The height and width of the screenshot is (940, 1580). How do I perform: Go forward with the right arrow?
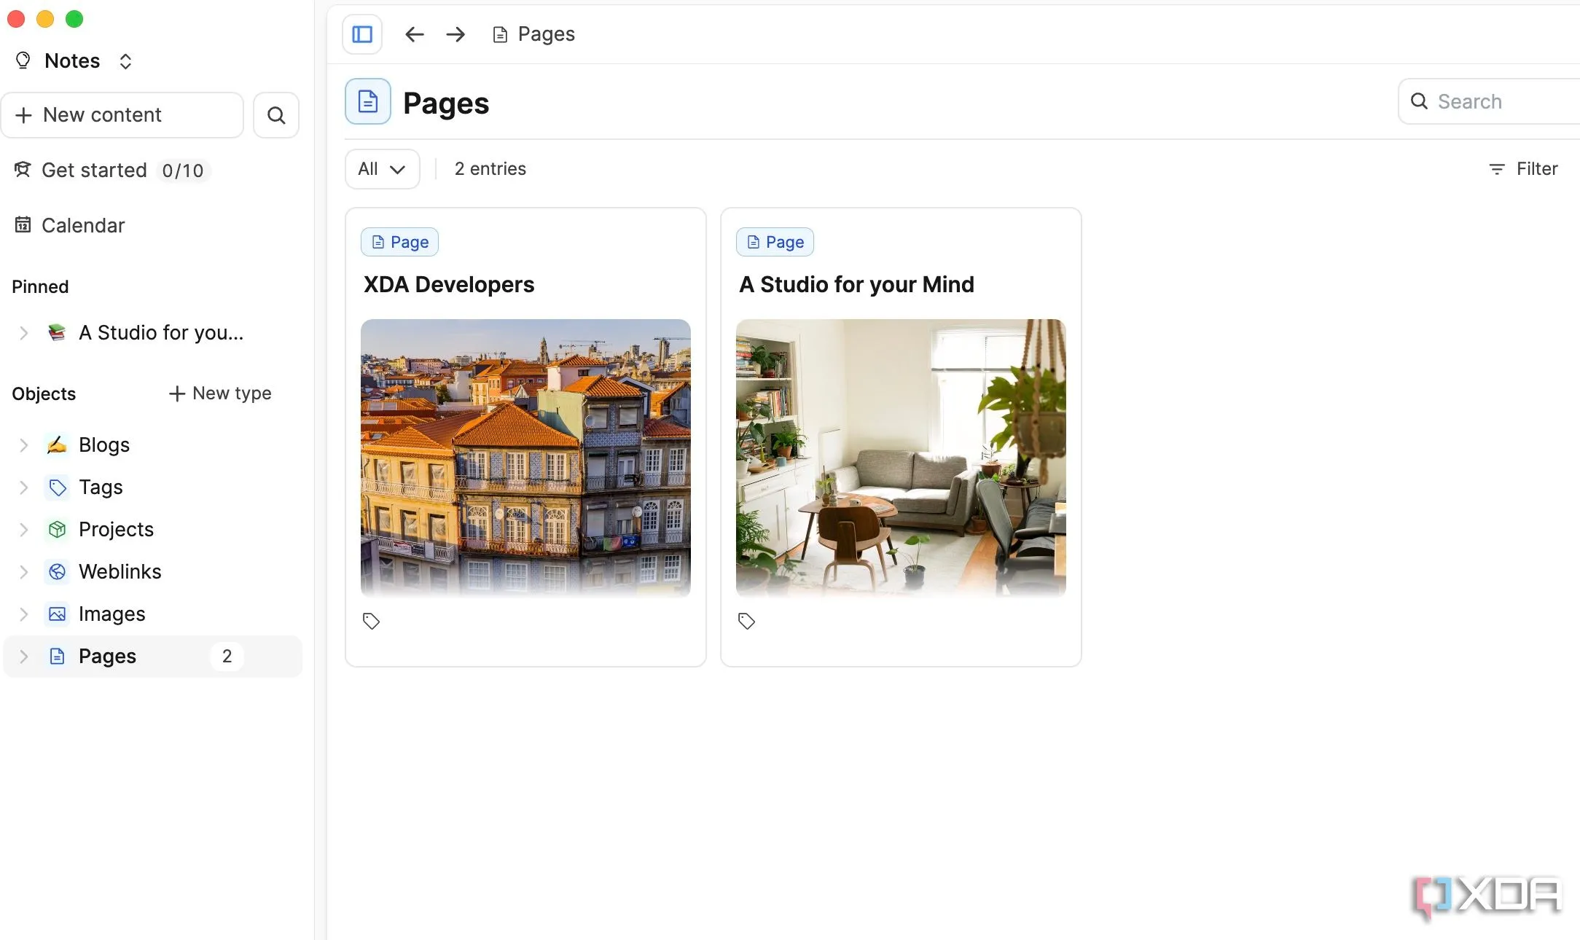(x=455, y=34)
